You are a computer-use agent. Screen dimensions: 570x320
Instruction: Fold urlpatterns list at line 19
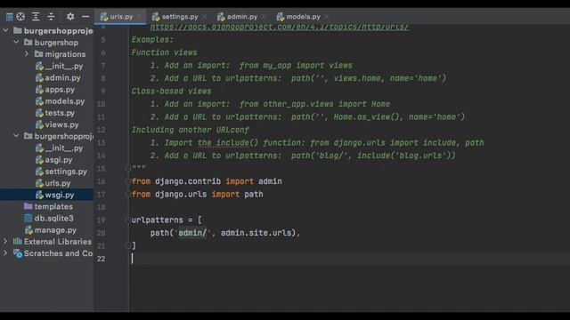tap(128, 220)
